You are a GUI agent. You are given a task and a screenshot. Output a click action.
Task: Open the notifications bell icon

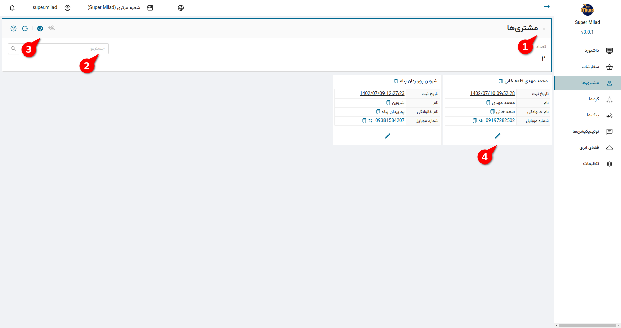point(12,8)
